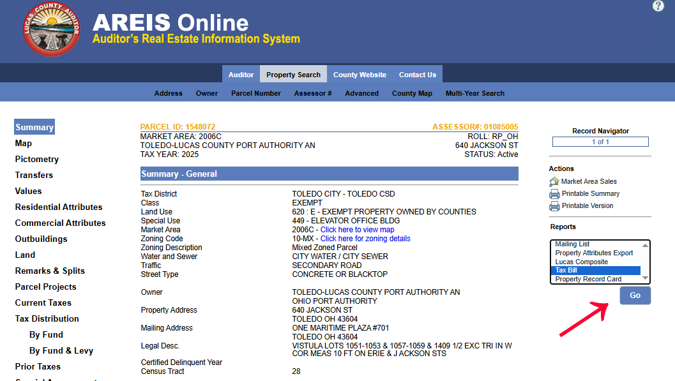This screenshot has width=675, height=381.
Task: View the Transfers page
Action: click(x=34, y=175)
